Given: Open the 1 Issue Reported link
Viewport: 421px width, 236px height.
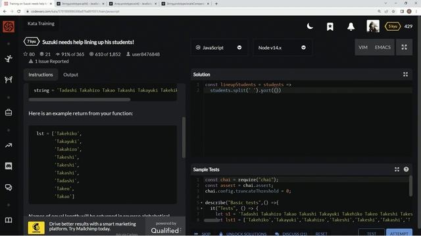Looking at the screenshot, I should click(x=49, y=61).
